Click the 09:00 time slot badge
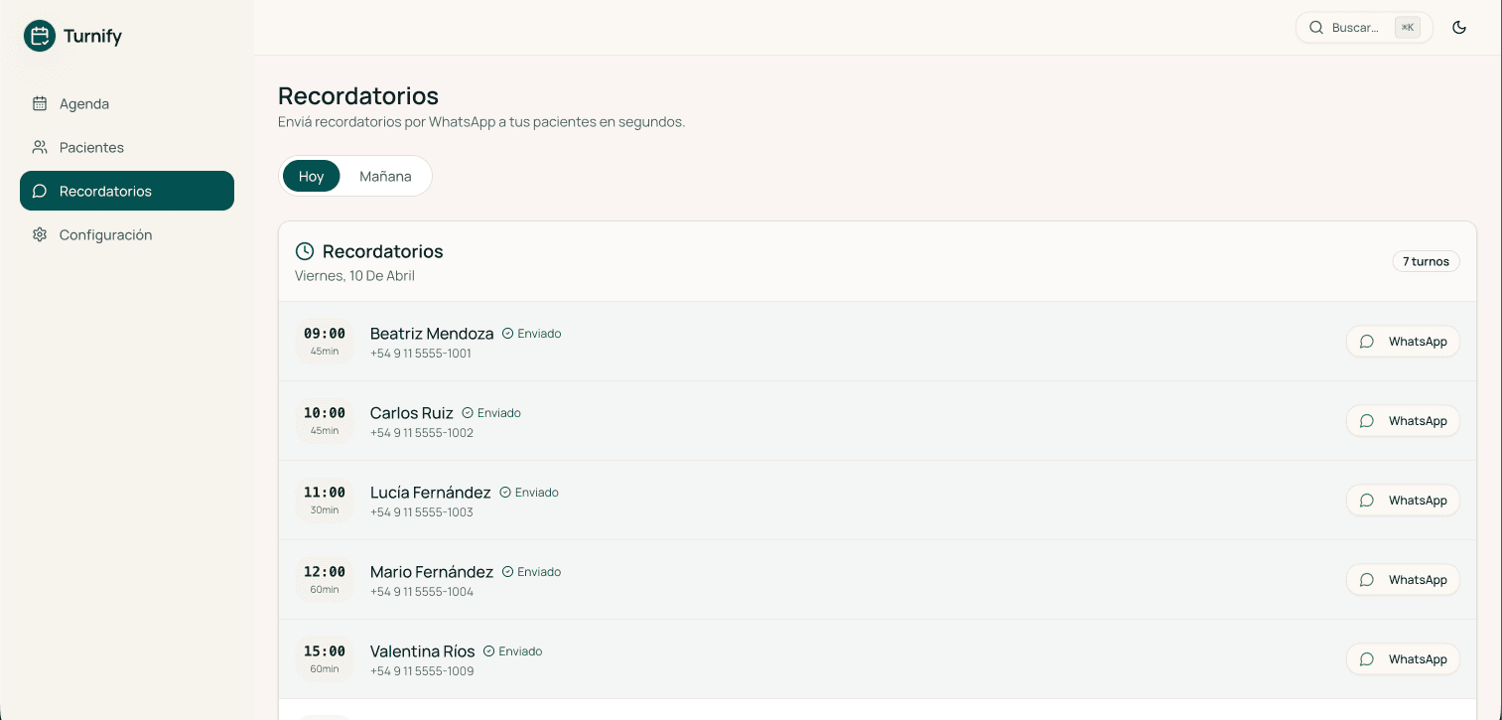 pos(325,341)
